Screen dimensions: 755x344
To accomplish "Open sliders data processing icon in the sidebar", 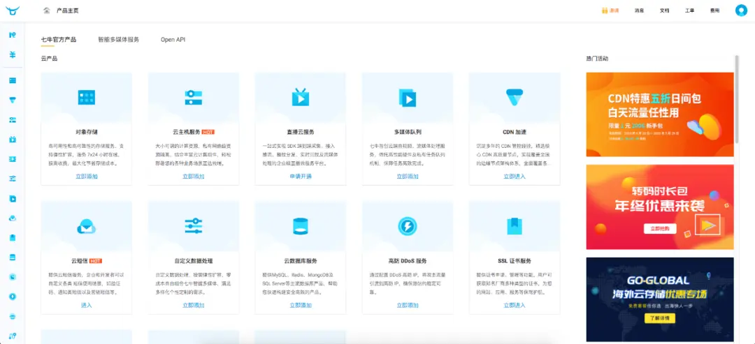I will coord(13,179).
